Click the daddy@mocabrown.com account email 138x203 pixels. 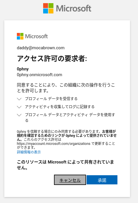(41, 48)
